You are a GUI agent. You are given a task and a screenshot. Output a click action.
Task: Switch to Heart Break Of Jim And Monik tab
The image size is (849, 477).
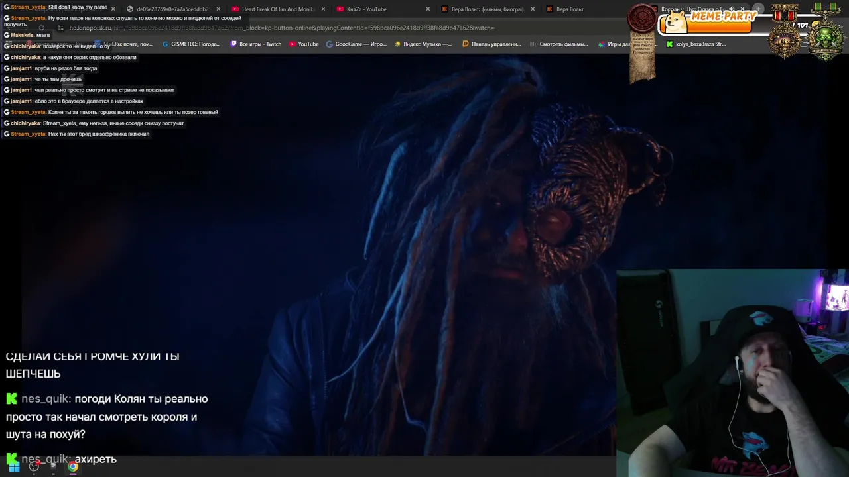coord(277,9)
